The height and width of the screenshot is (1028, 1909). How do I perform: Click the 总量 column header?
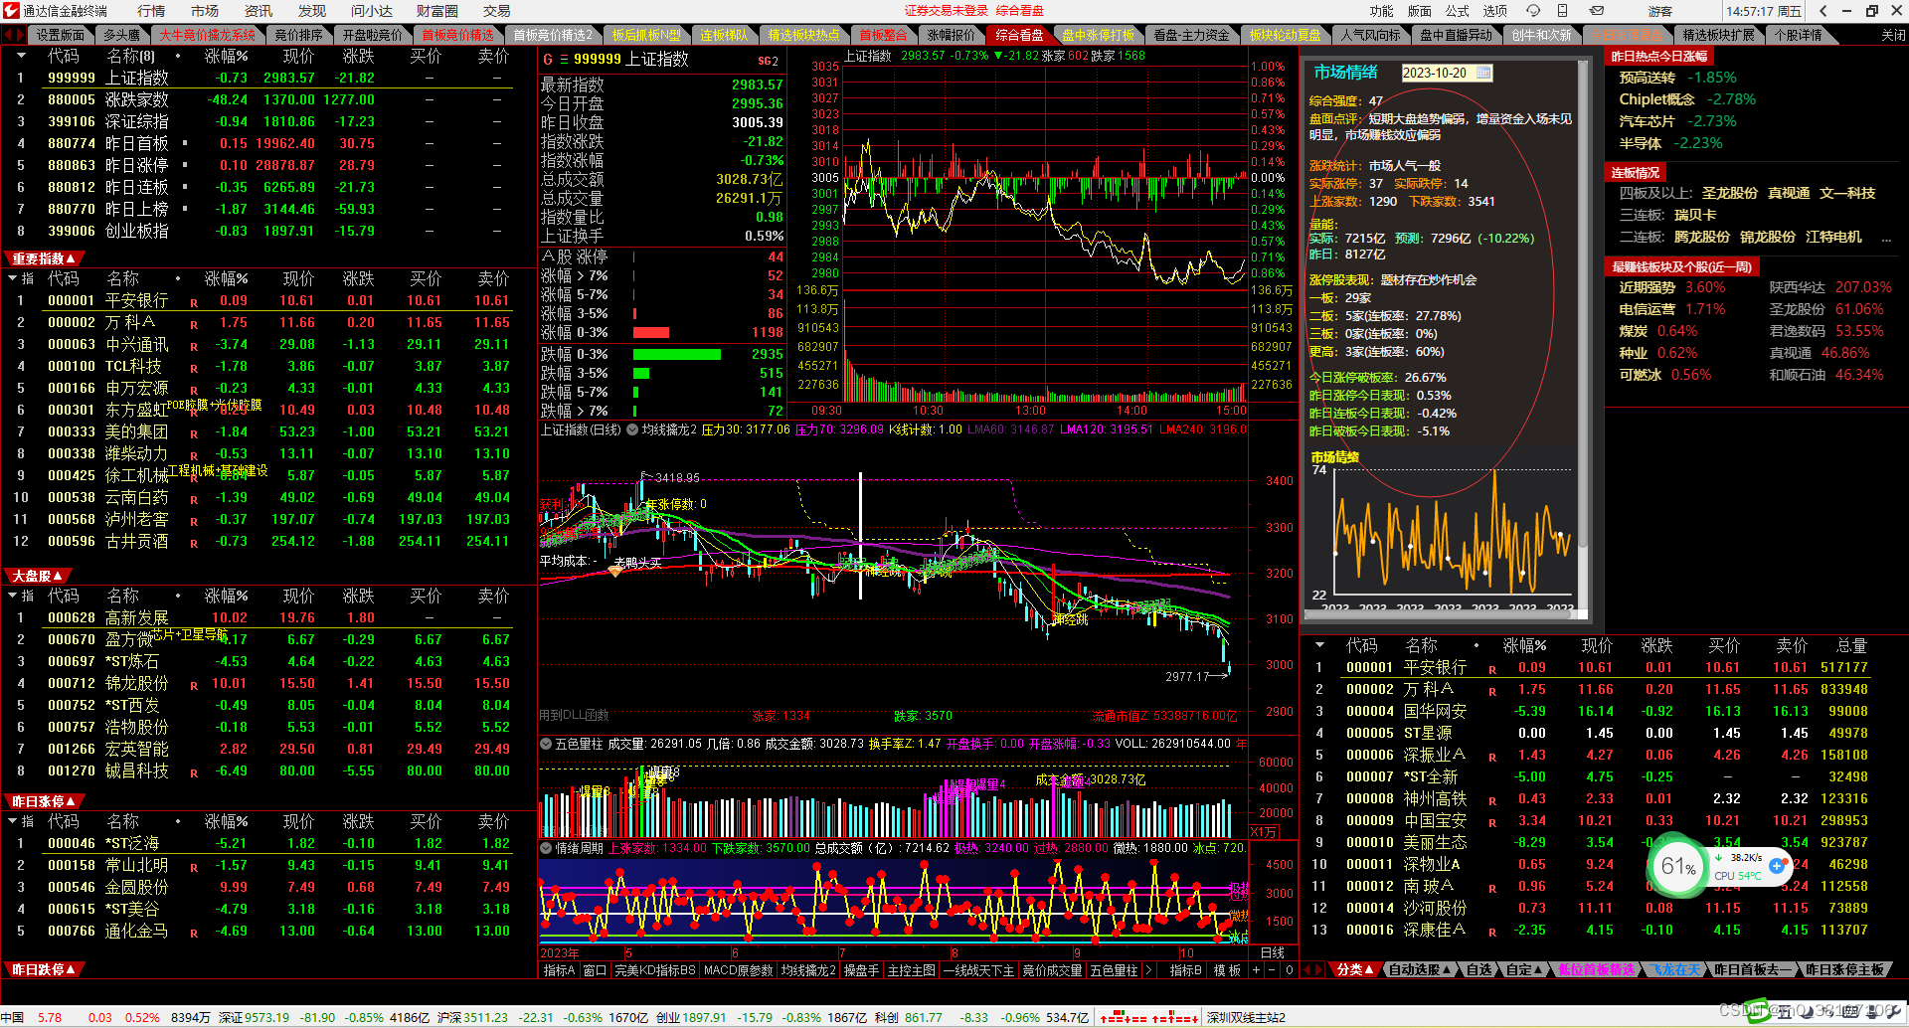[x=1852, y=645]
